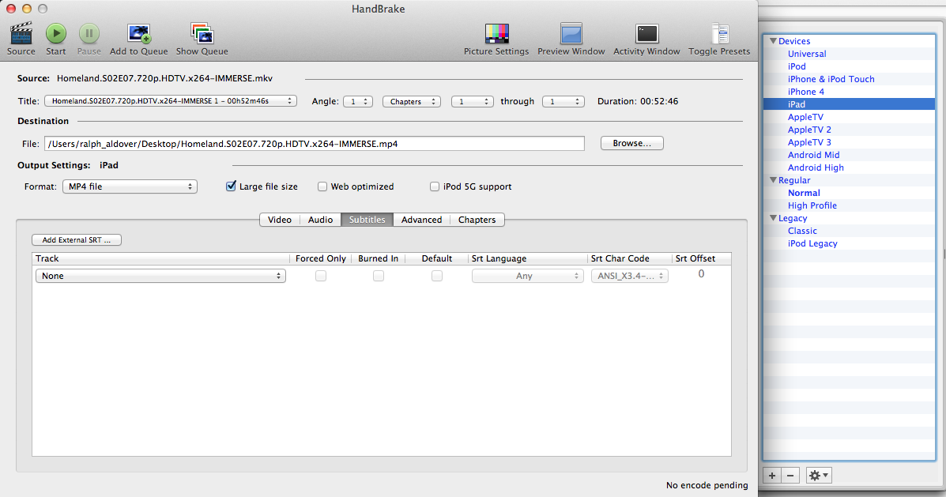The width and height of the screenshot is (946, 497).
Task: Switch to the Audio tab
Action: click(320, 220)
